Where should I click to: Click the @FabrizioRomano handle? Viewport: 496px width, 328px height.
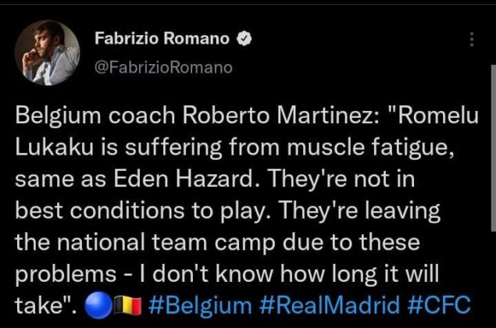click(x=163, y=67)
